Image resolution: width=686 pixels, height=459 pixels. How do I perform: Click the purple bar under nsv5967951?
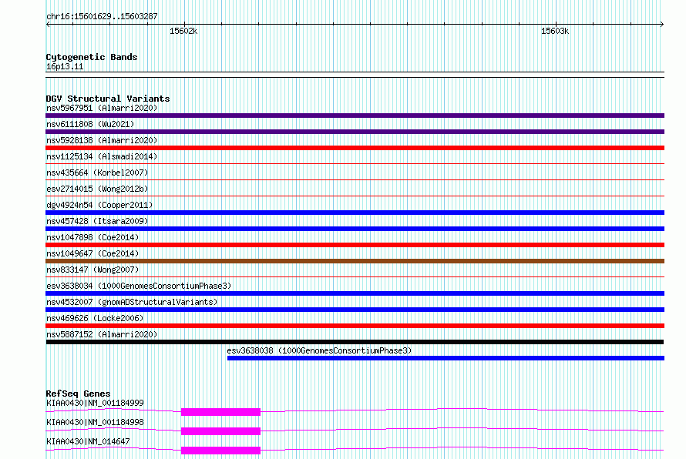click(x=355, y=116)
